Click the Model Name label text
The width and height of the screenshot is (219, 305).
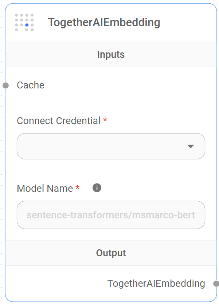pyautogui.click(x=45, y=188)
